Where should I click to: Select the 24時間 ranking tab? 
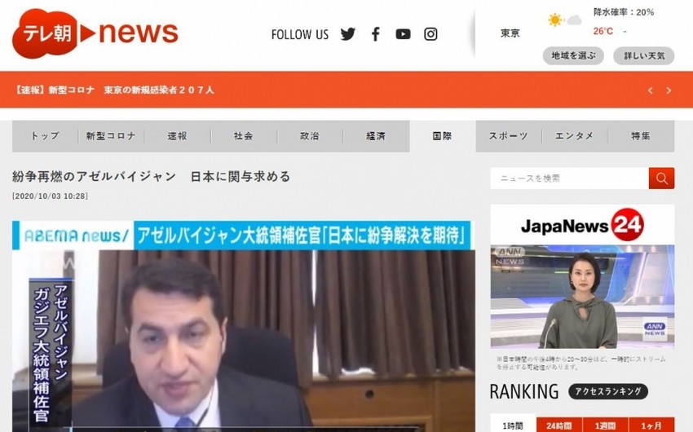pos(559,425)
